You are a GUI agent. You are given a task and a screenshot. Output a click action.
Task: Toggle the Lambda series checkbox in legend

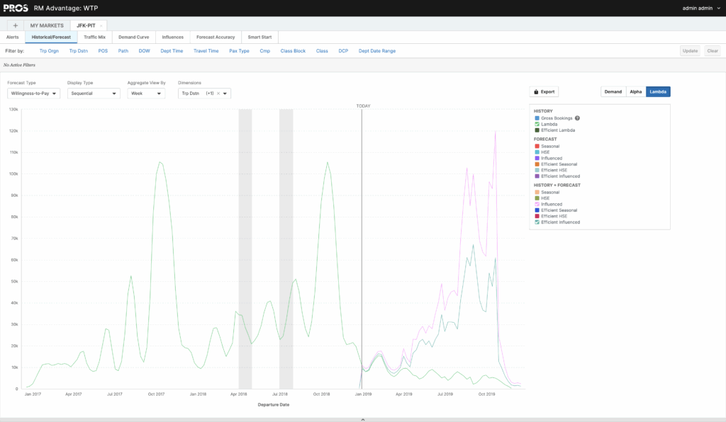click(536, 124)
